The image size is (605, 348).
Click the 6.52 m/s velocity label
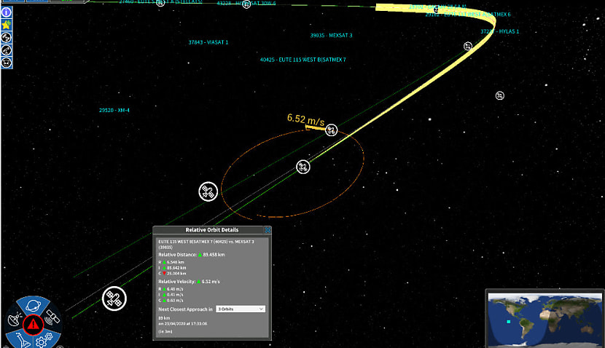305,119
